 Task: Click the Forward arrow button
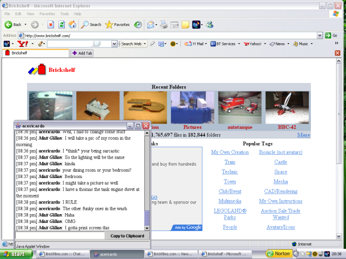tap(35, 25)
